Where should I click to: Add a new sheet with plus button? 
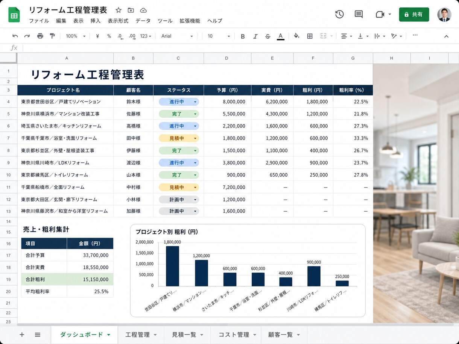[x=22, y=335]
